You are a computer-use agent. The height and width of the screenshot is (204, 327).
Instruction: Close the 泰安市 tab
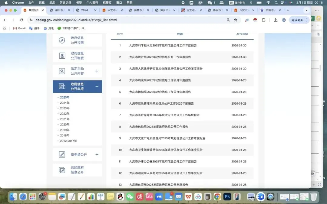(x=227, y=10)
